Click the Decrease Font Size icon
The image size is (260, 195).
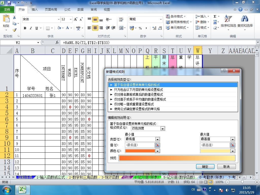point(81,19)
